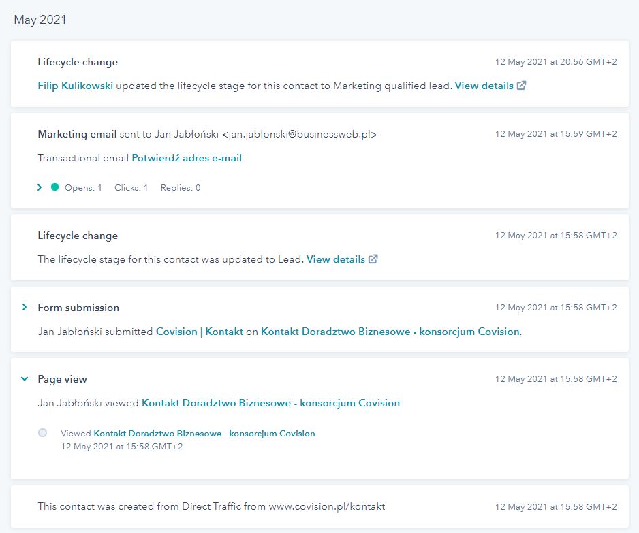Open page link after 'Jan Jabłoński viewed'
The image size is (639, 533).
[x=270, y=403]
